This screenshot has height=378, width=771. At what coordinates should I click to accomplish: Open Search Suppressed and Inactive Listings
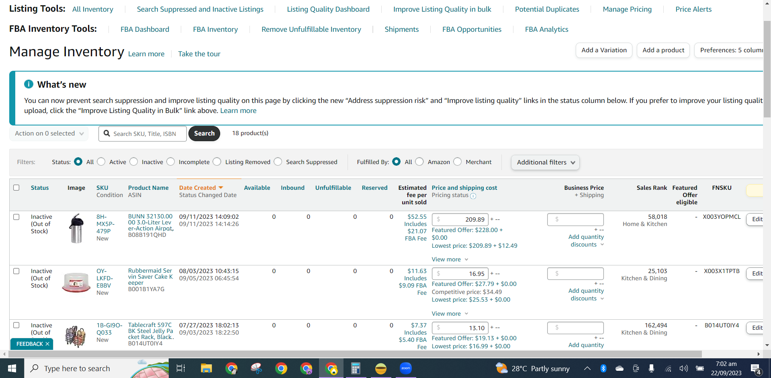click(200, 9)
